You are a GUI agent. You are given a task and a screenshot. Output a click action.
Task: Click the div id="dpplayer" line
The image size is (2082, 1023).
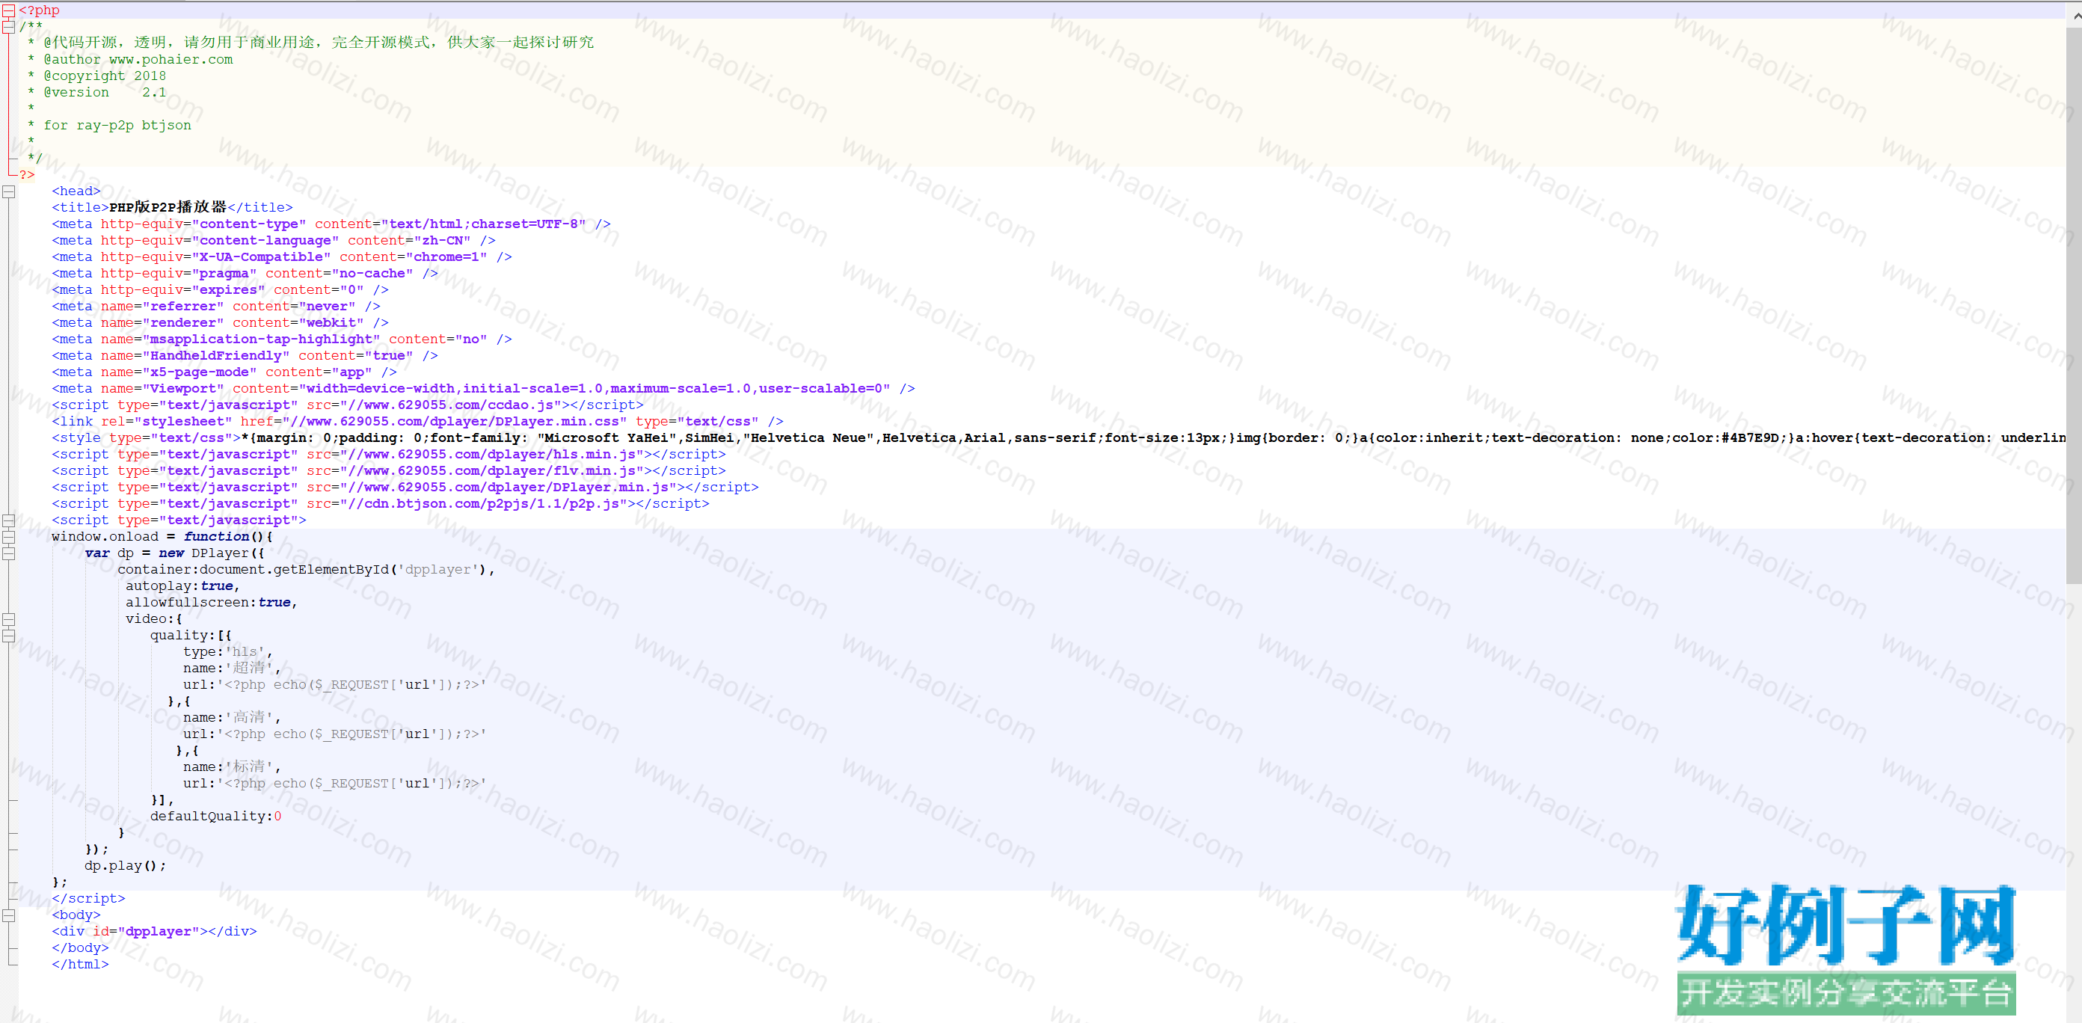click(x=154, y=932)
